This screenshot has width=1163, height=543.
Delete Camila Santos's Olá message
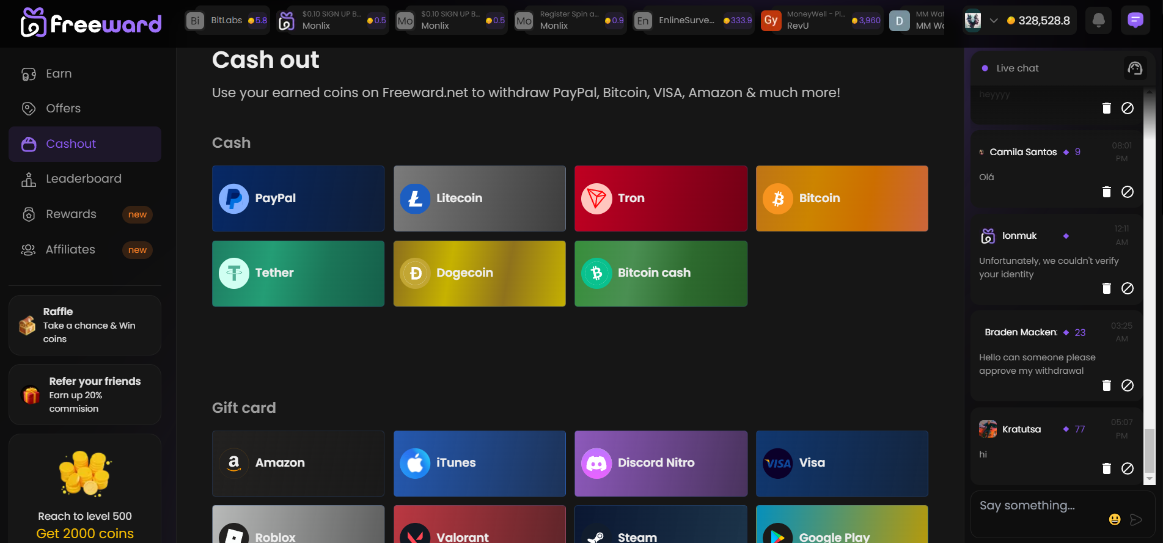[1106, 192]
